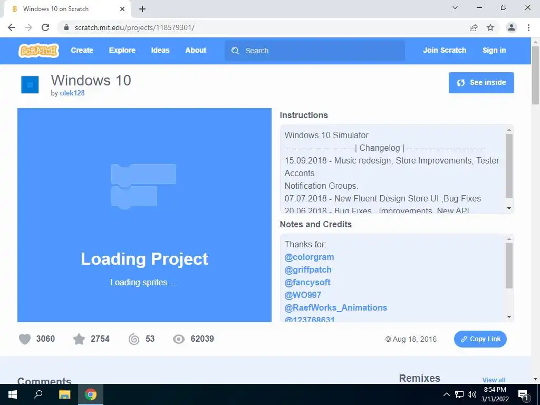Favorite the project with the star icon

(x=79, y=339)
